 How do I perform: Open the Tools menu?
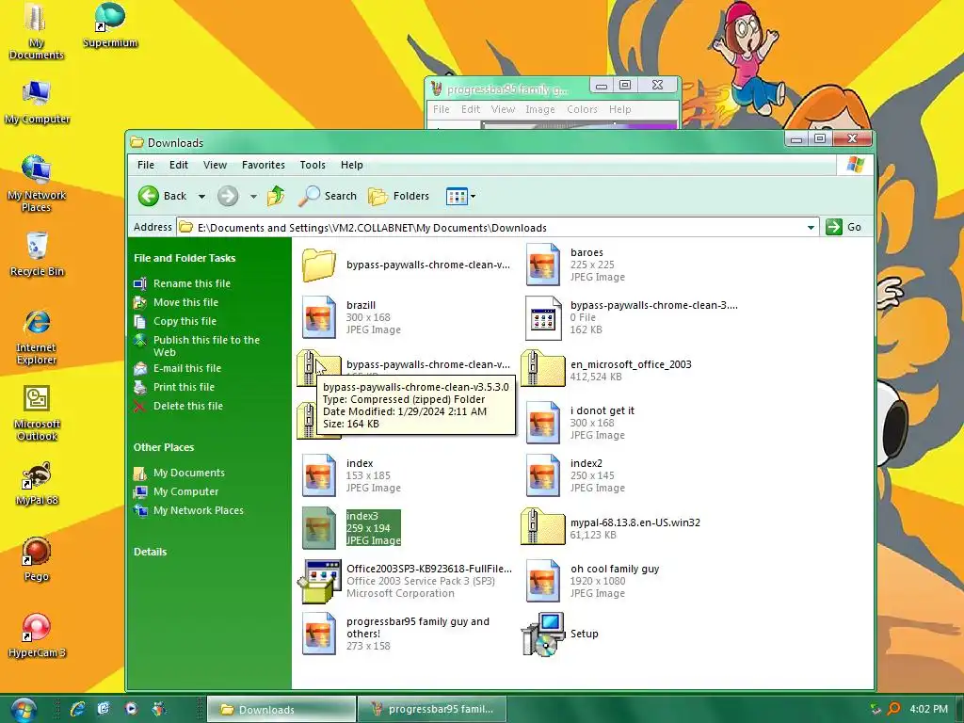click(x=313, y=165)
